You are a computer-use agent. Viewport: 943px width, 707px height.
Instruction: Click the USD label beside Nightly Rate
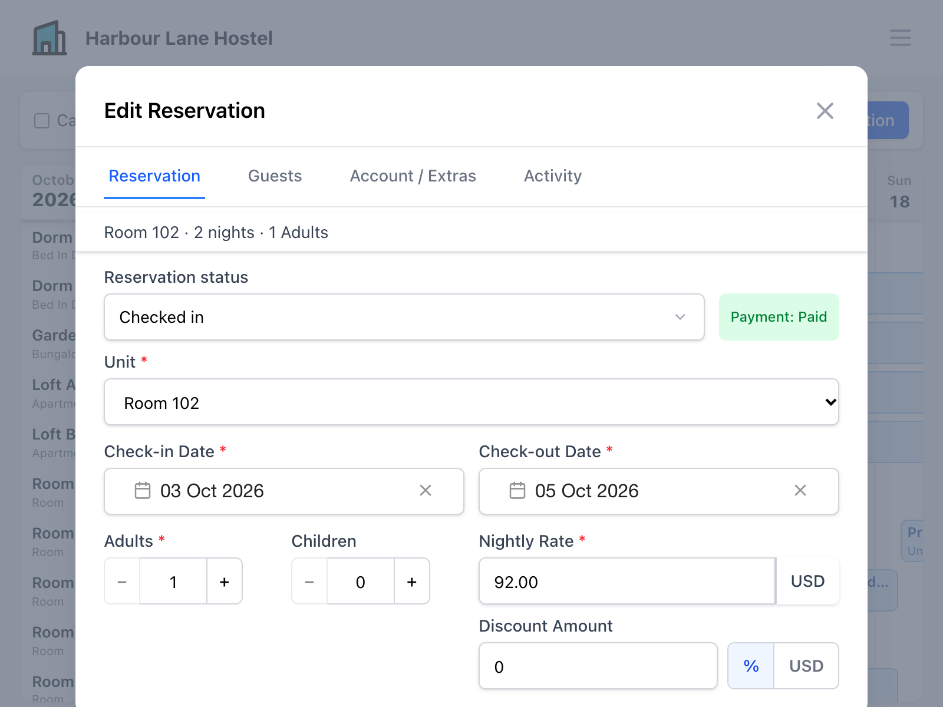coord(807,582)
